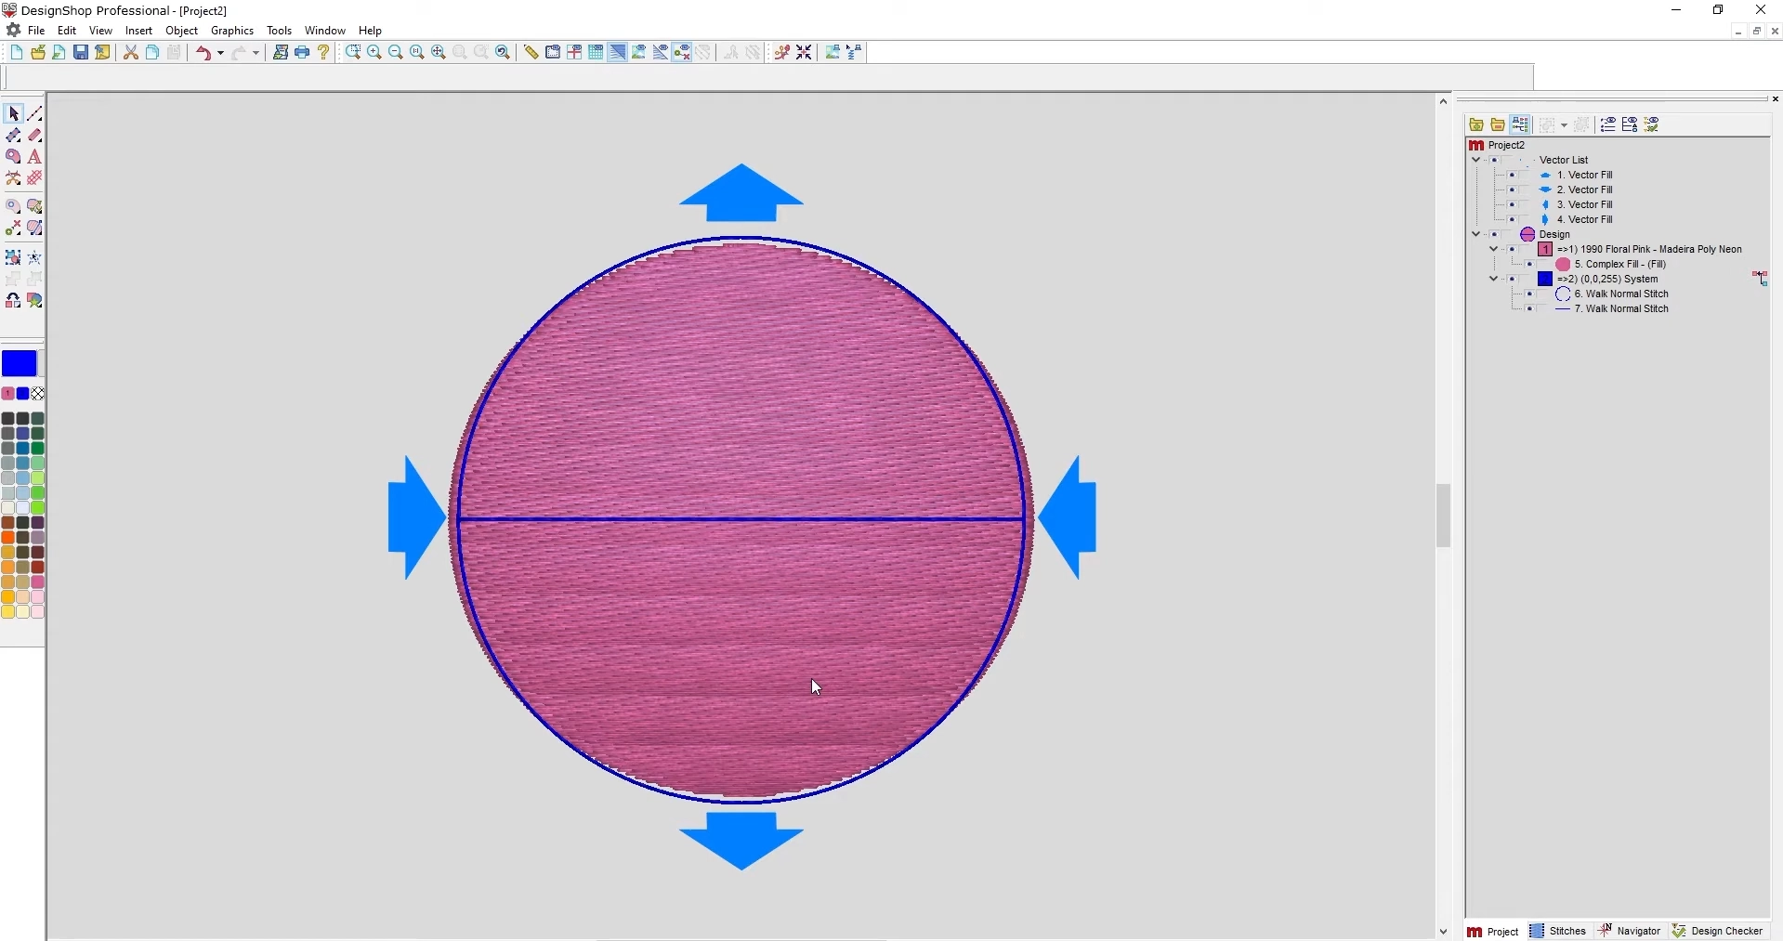This screenshot has width=1783, height=941.
Task: Open the Graphics menu
Action: click(232, 31)
